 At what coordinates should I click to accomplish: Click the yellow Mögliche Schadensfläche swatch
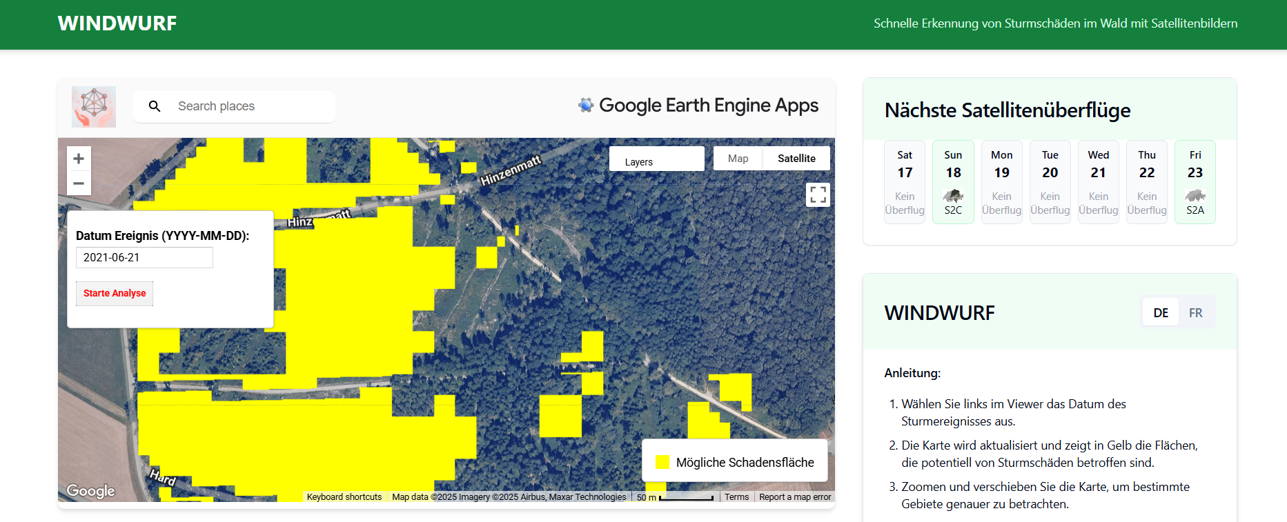pyautogui.click(x=662, y=462)
